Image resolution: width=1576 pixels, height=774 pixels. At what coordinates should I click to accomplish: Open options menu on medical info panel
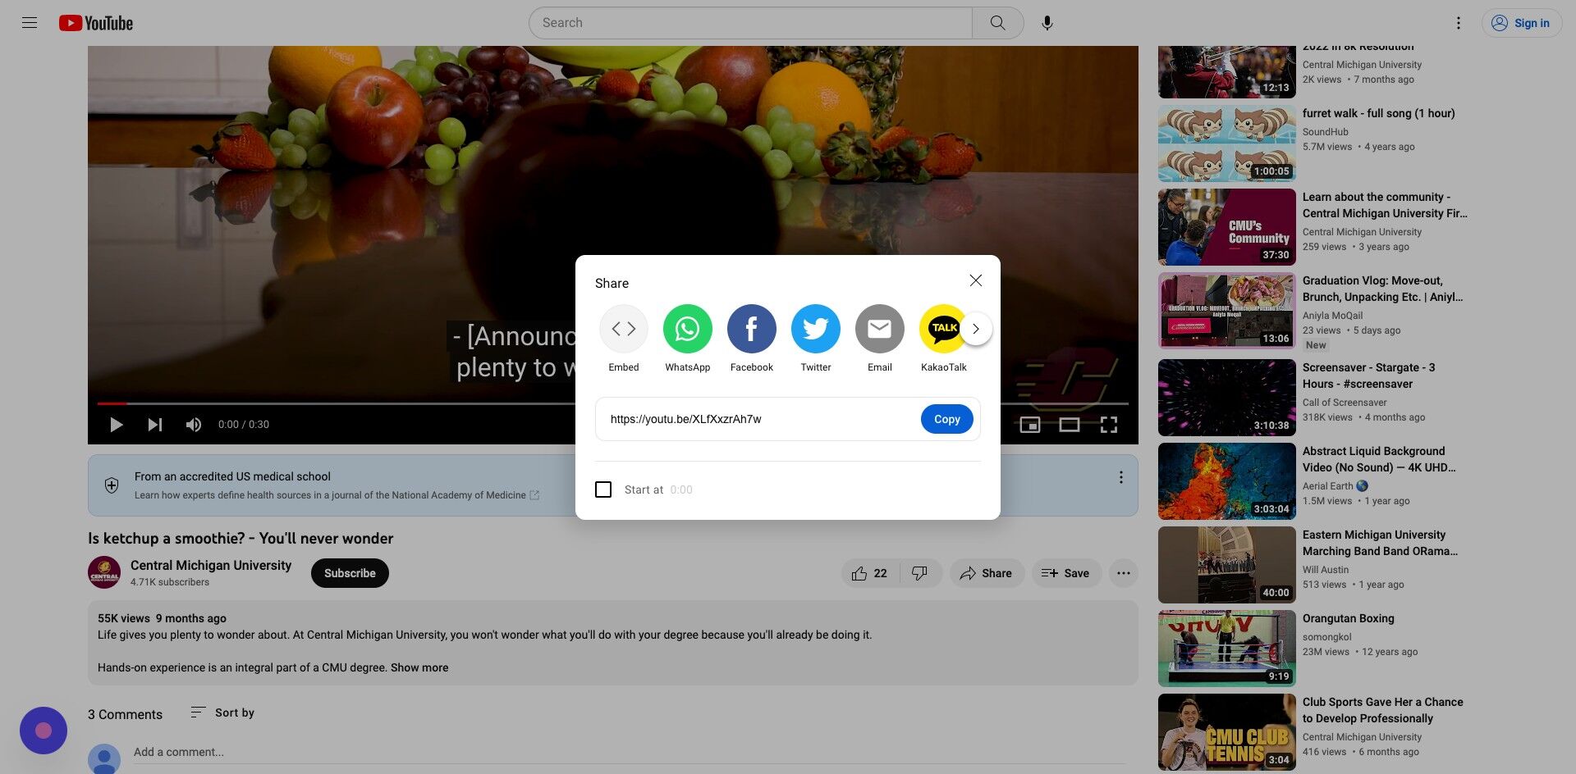coord(1121,477)
